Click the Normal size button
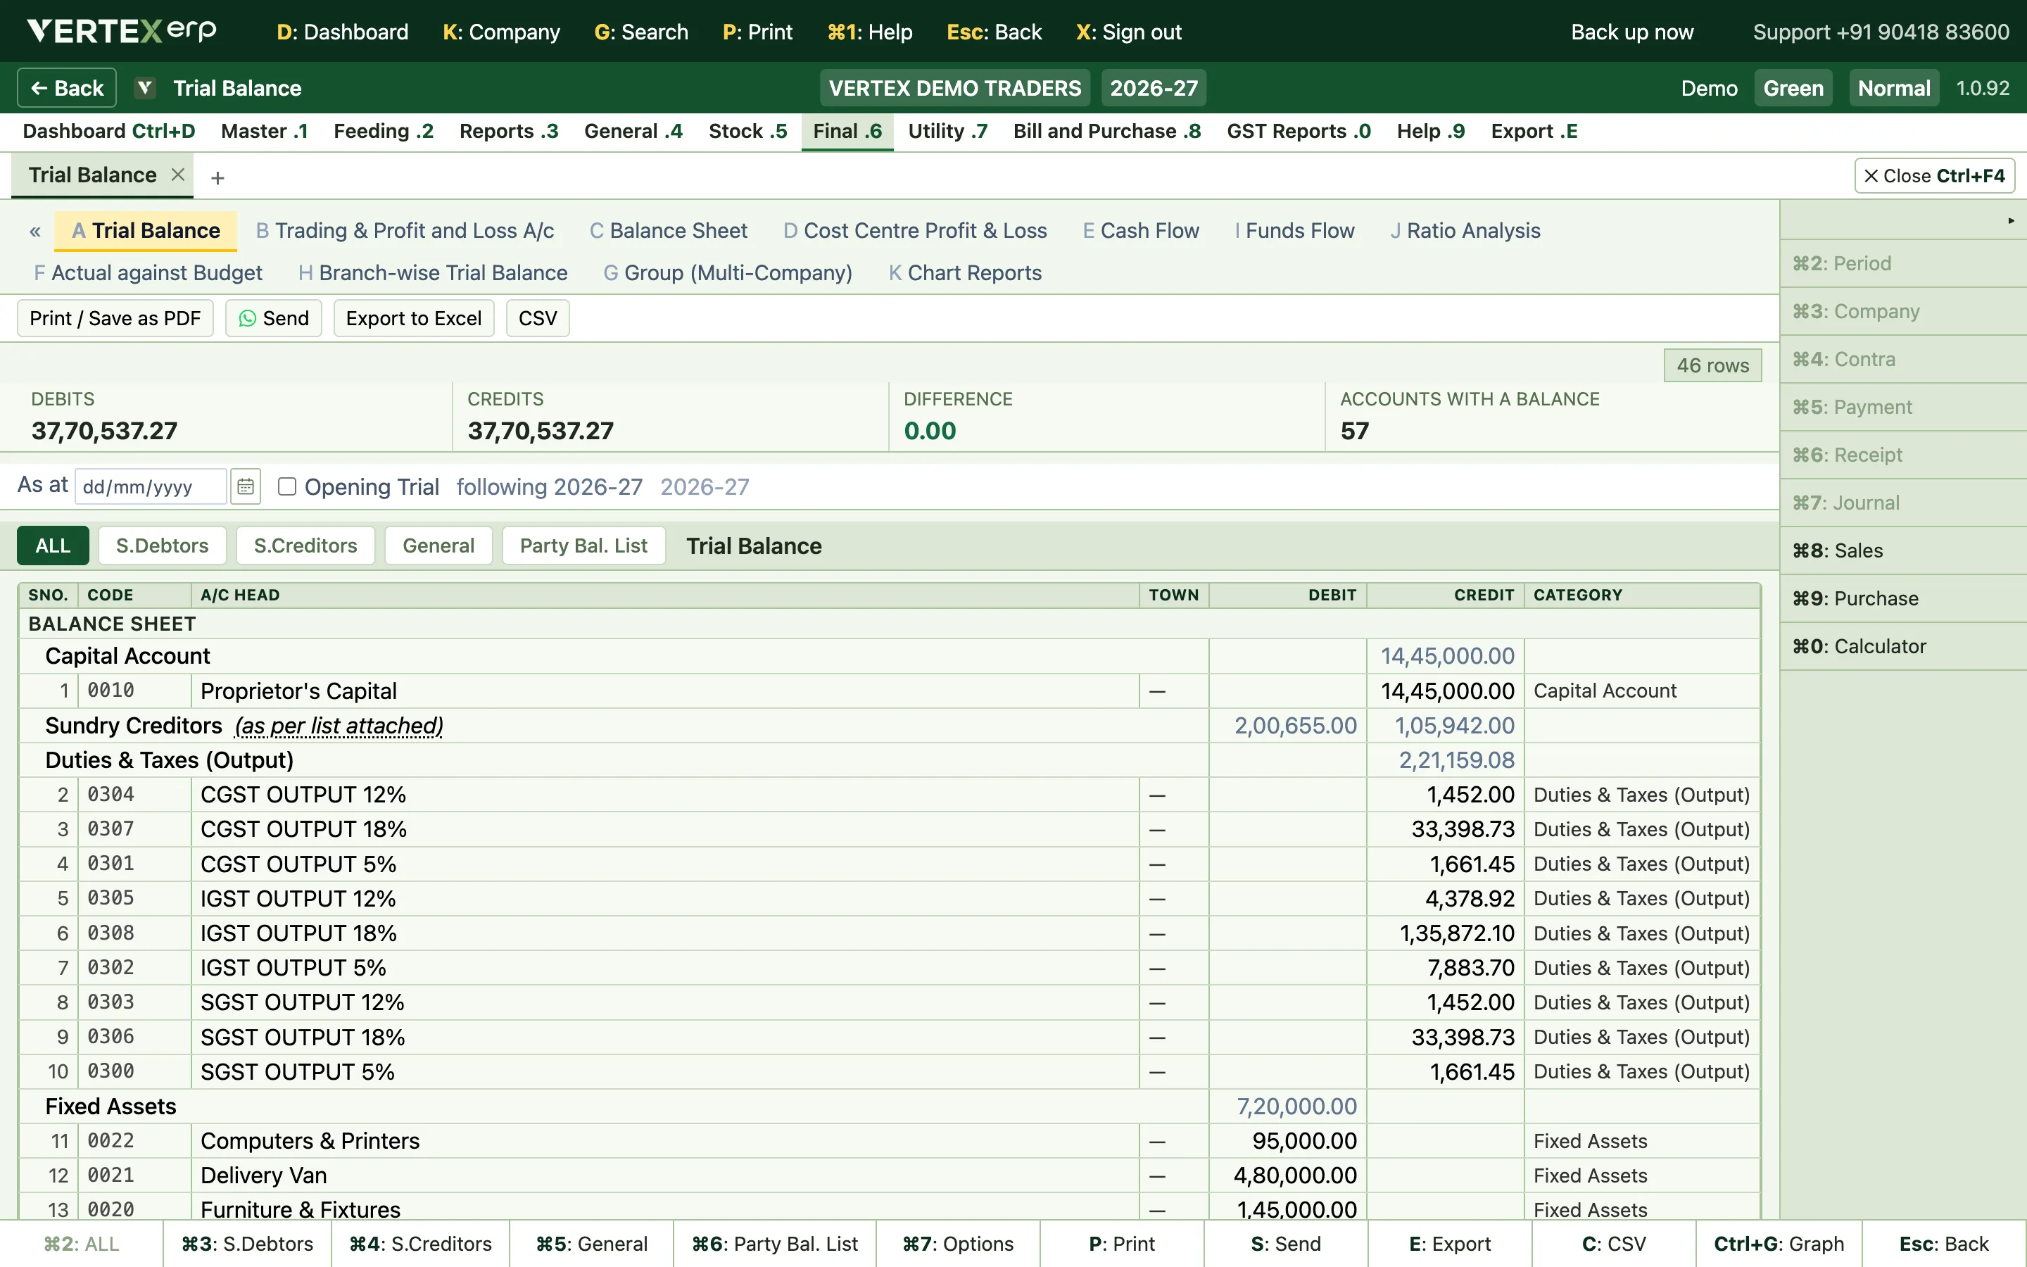2027x1267 pixels. (1894, 88)
